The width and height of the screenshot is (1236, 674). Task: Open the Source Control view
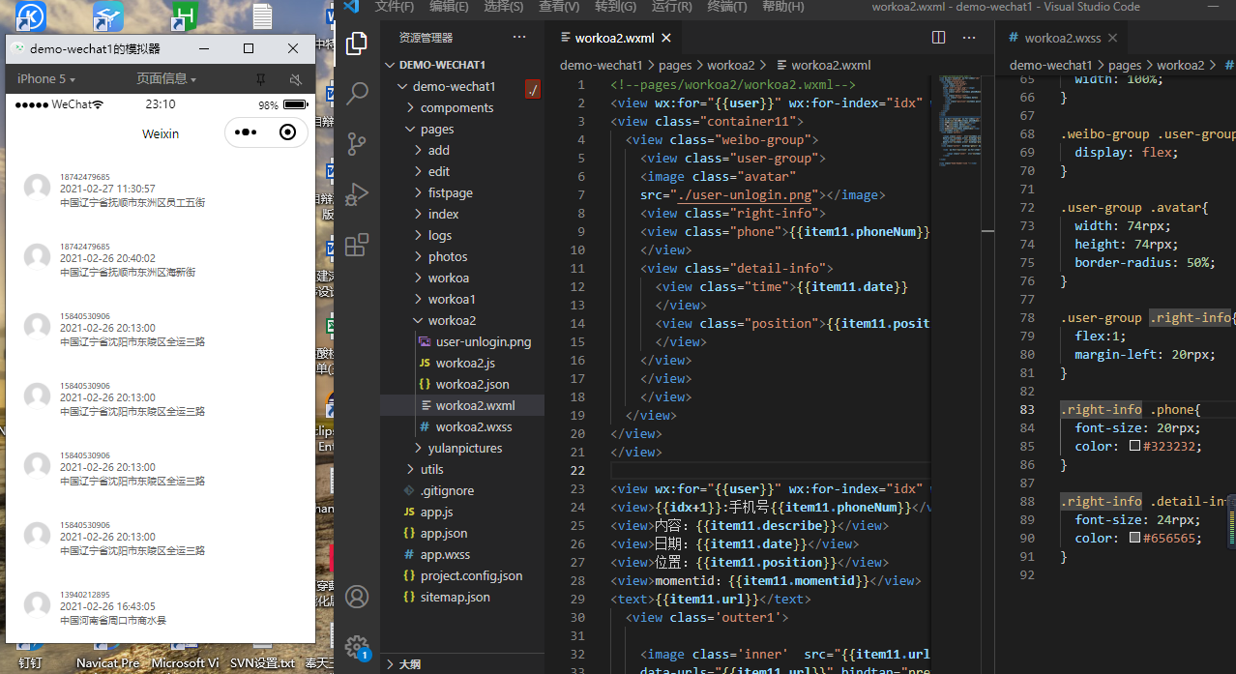pos(357,144)
